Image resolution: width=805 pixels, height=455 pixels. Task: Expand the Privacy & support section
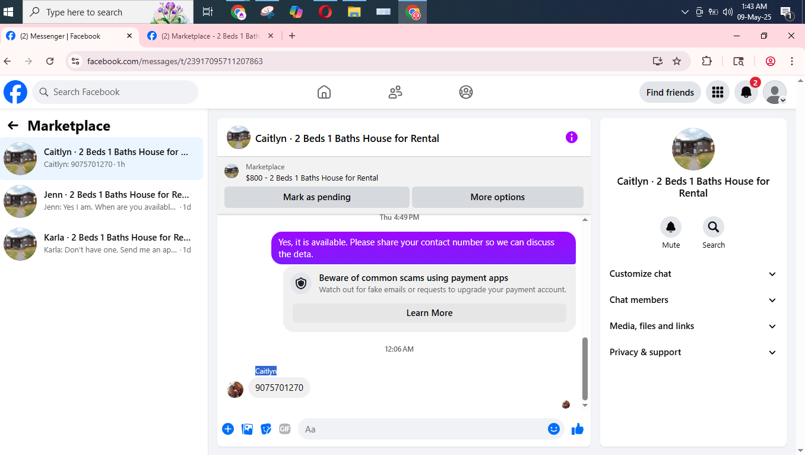pos(693,352)
